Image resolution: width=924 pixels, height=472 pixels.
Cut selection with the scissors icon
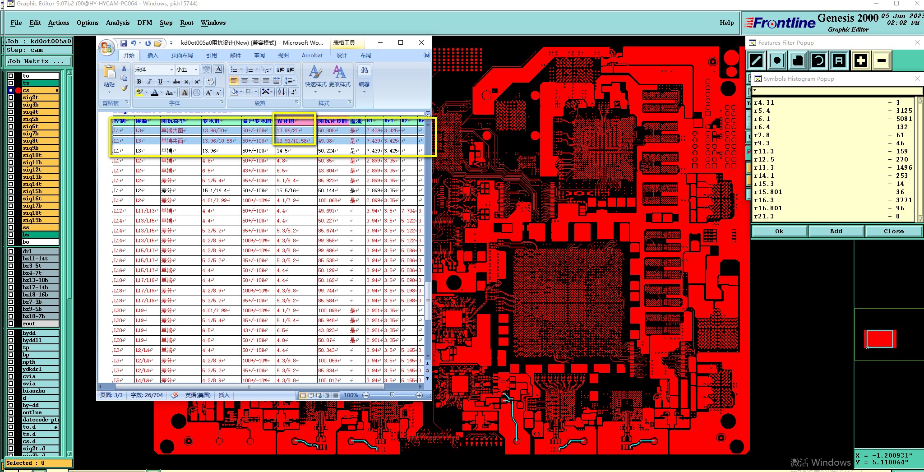[x=124, y=68]
